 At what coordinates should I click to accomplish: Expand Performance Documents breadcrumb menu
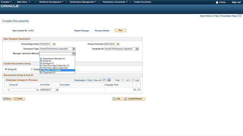pos(115,2)
